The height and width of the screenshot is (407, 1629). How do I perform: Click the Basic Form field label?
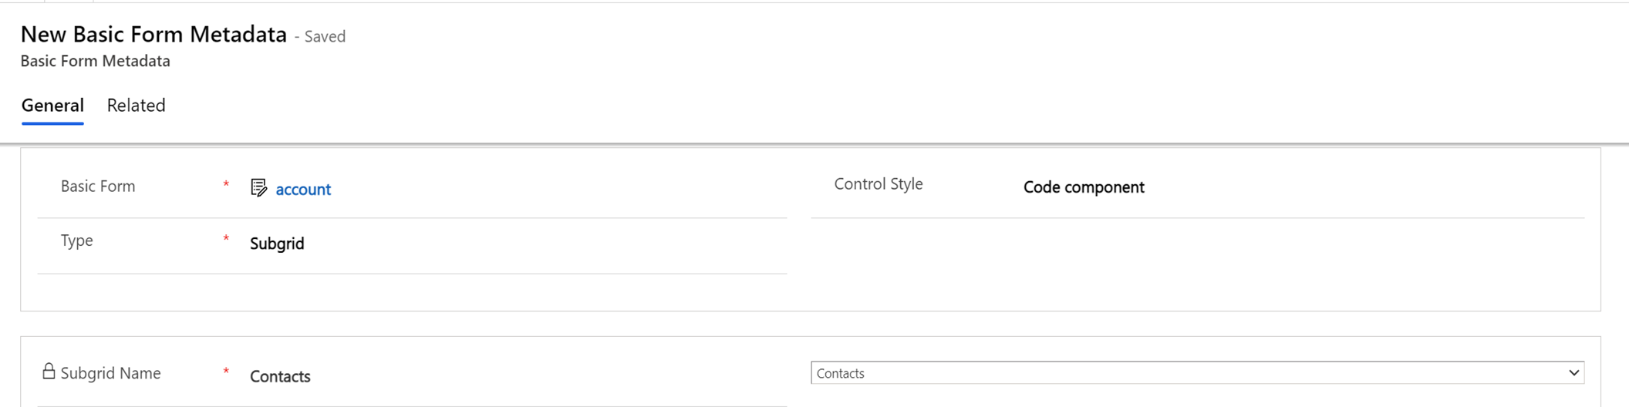tap(98, 187)
